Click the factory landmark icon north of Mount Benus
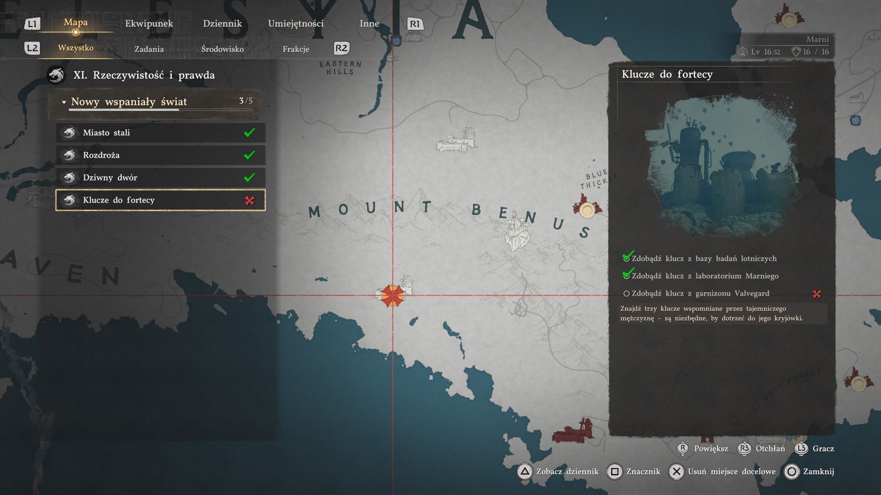881x495 pixels. [456, 141]
